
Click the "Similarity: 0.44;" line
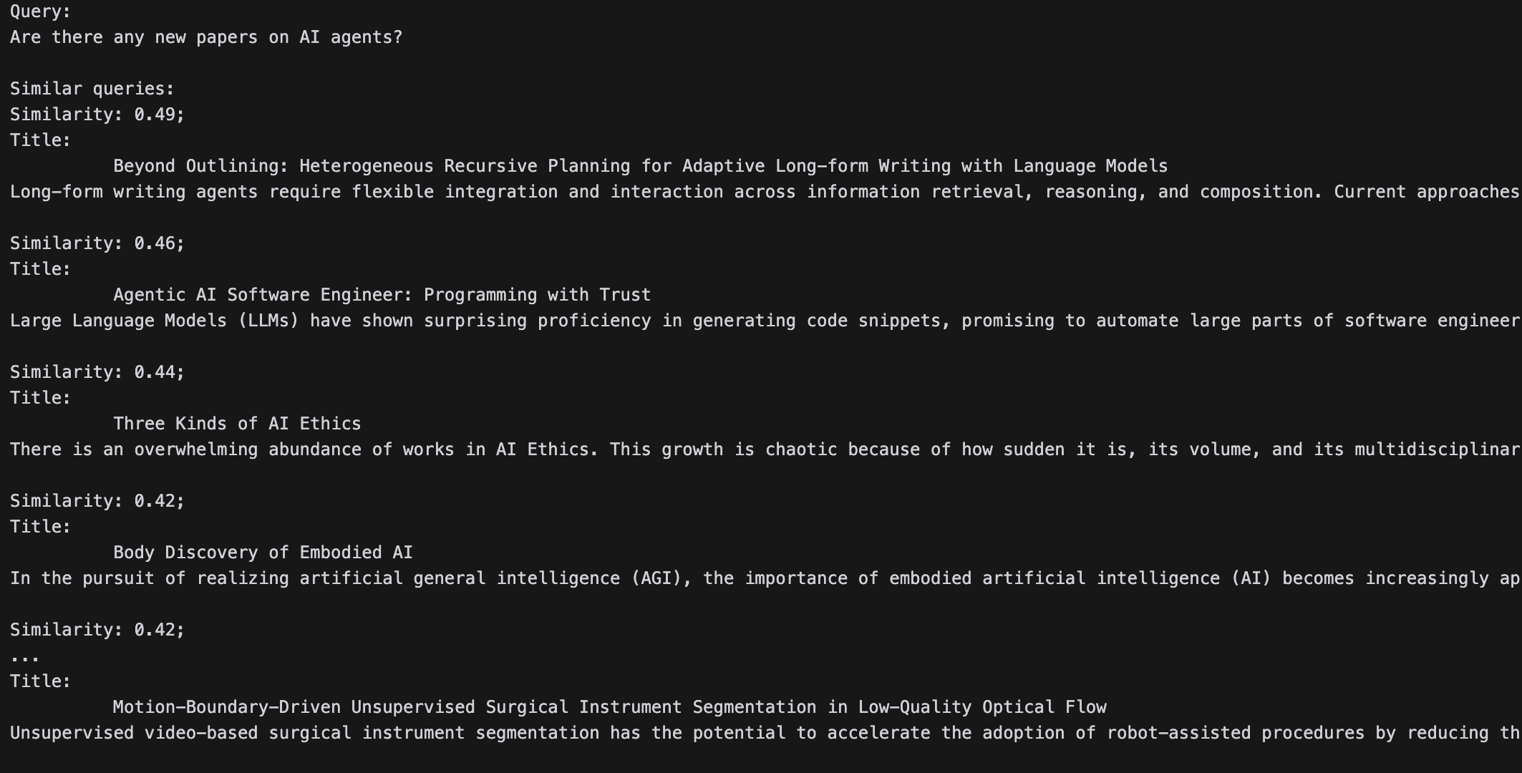click(97, 372)
